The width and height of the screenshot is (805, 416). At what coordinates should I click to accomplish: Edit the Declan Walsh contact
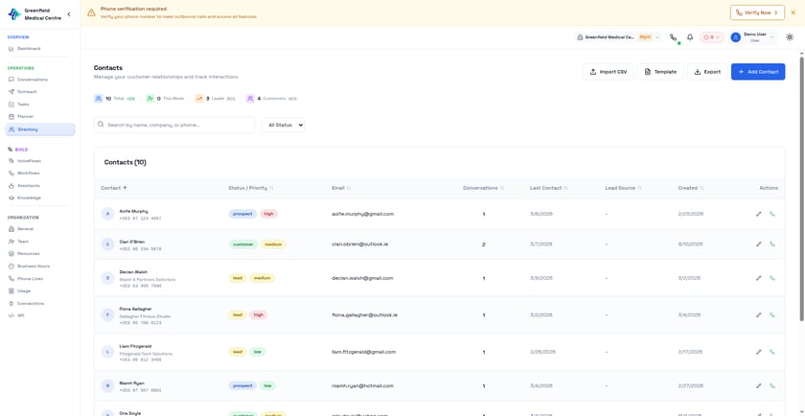(759, 278)
